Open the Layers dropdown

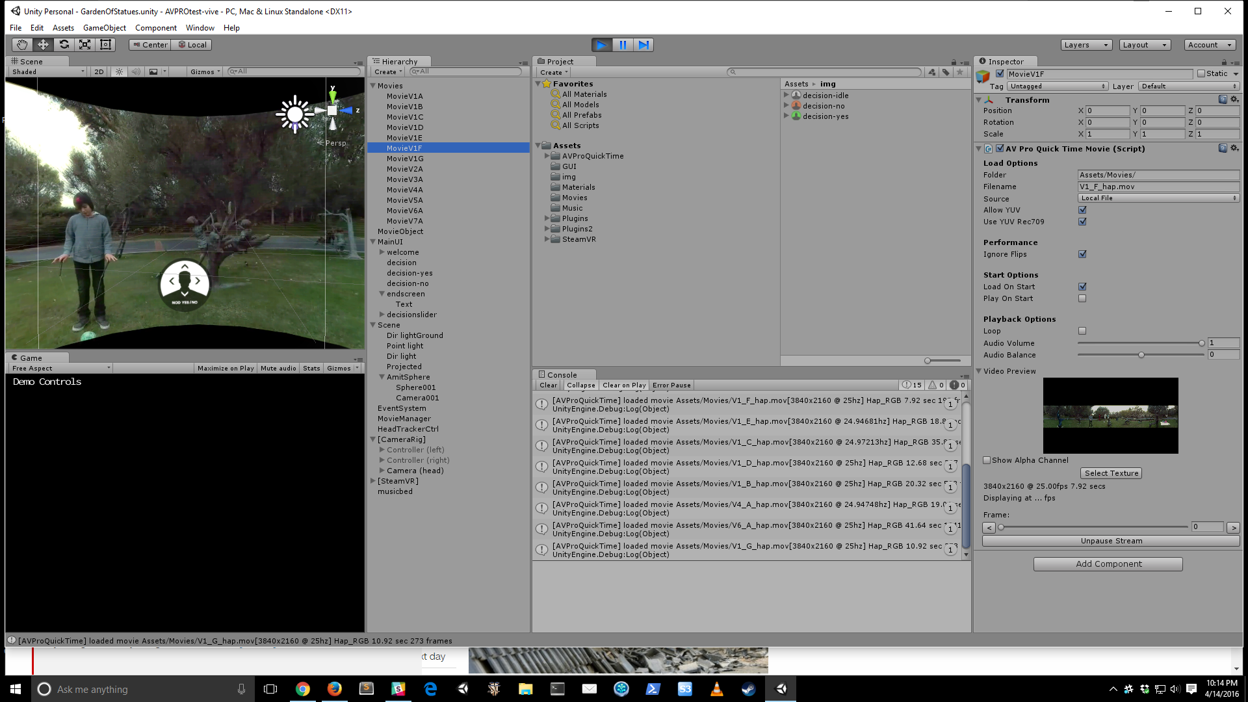coord(1085,45)
